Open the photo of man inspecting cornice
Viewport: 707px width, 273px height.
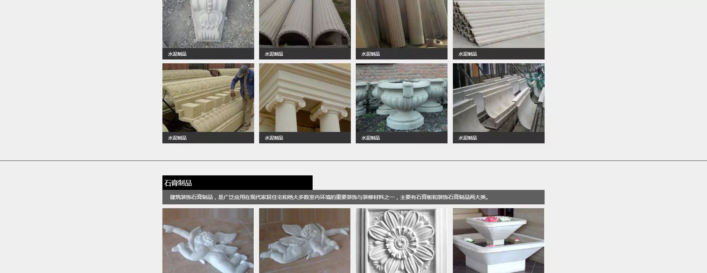[208, 98]
